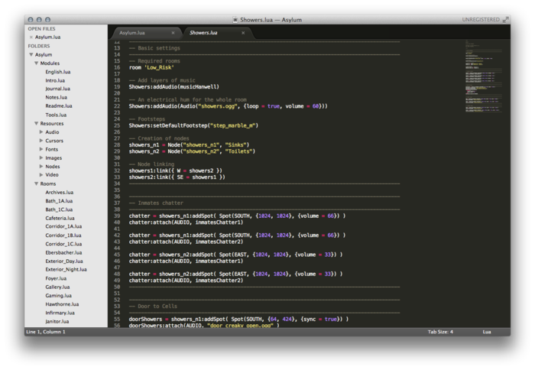Open Cafeteria.lua file

tap(60, 218)
